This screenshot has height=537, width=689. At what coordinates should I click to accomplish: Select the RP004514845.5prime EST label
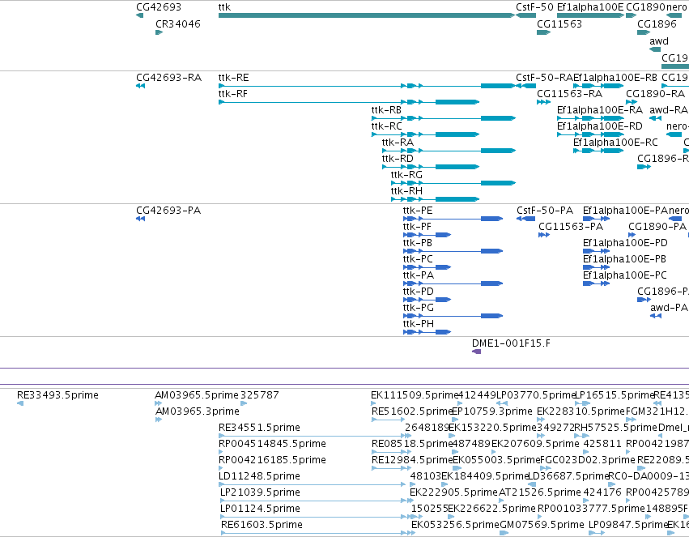coord(272,445)
